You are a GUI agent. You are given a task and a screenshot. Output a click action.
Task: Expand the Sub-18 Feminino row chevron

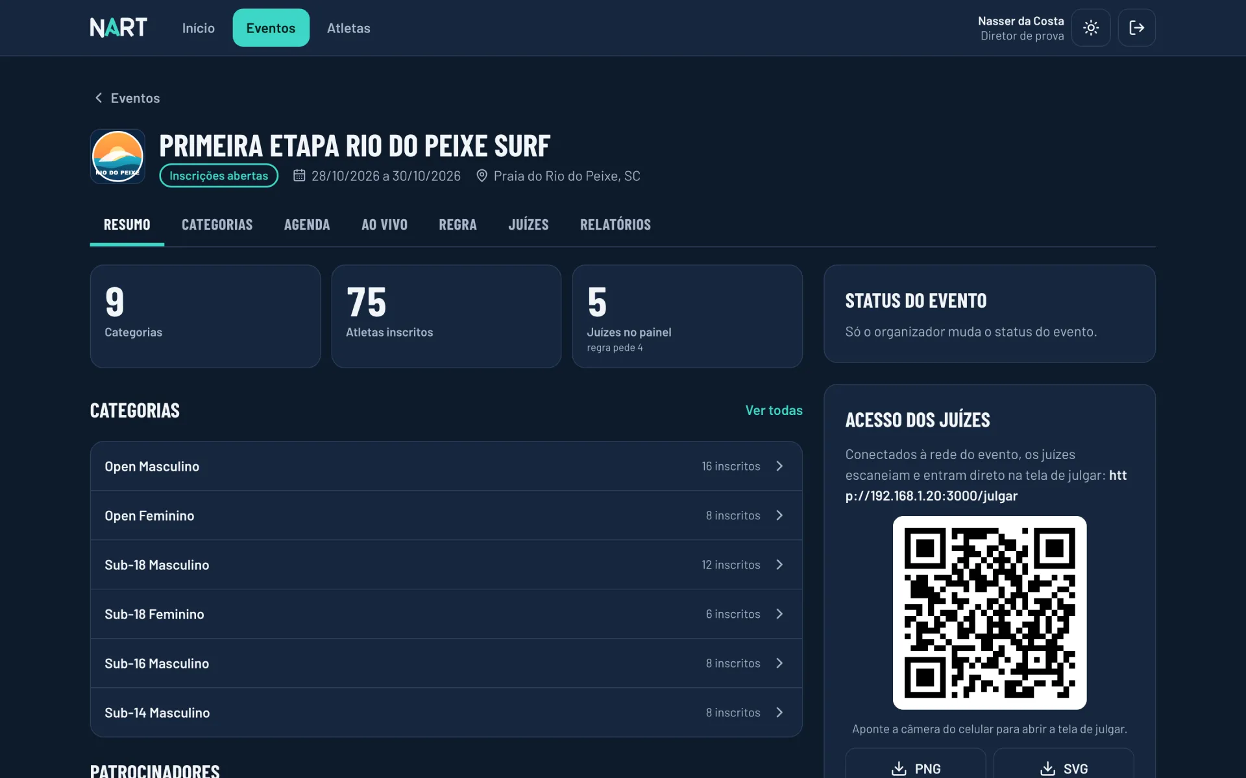coord(779,614)
